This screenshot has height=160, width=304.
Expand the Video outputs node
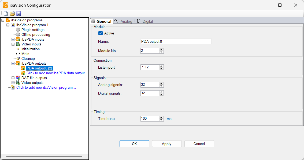[13, 83]
